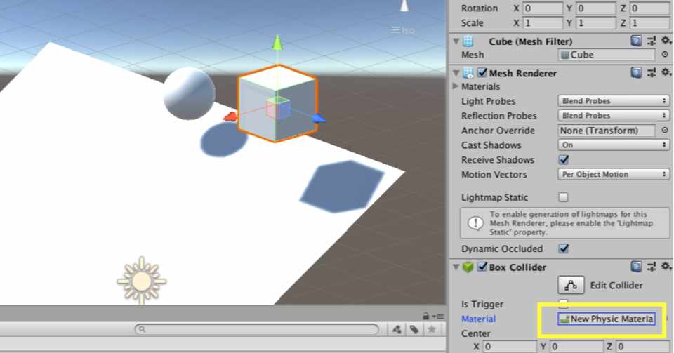Expand the Materials foldout

[x=455, y=86]
